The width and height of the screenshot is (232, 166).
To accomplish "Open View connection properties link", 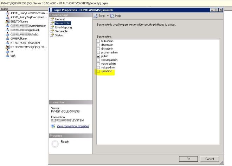I will pyautogui.click(x=73, y=126).
